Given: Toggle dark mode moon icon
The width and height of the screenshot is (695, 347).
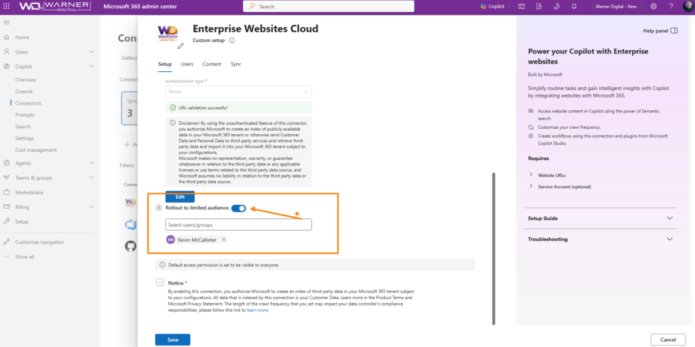Looking at the screenshot, I should [x=557, y=7].
